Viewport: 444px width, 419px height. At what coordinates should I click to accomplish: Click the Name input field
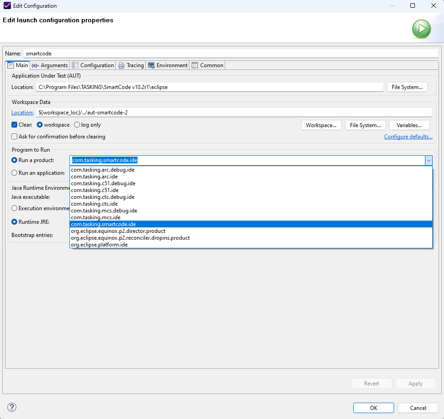click(x=231, y=54)
